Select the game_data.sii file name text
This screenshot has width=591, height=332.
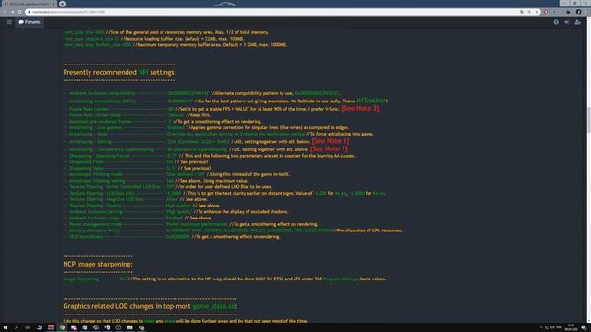[213, 306]
